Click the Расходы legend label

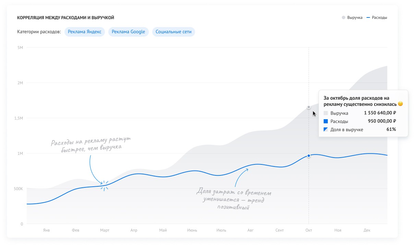[x=380, y=17]
